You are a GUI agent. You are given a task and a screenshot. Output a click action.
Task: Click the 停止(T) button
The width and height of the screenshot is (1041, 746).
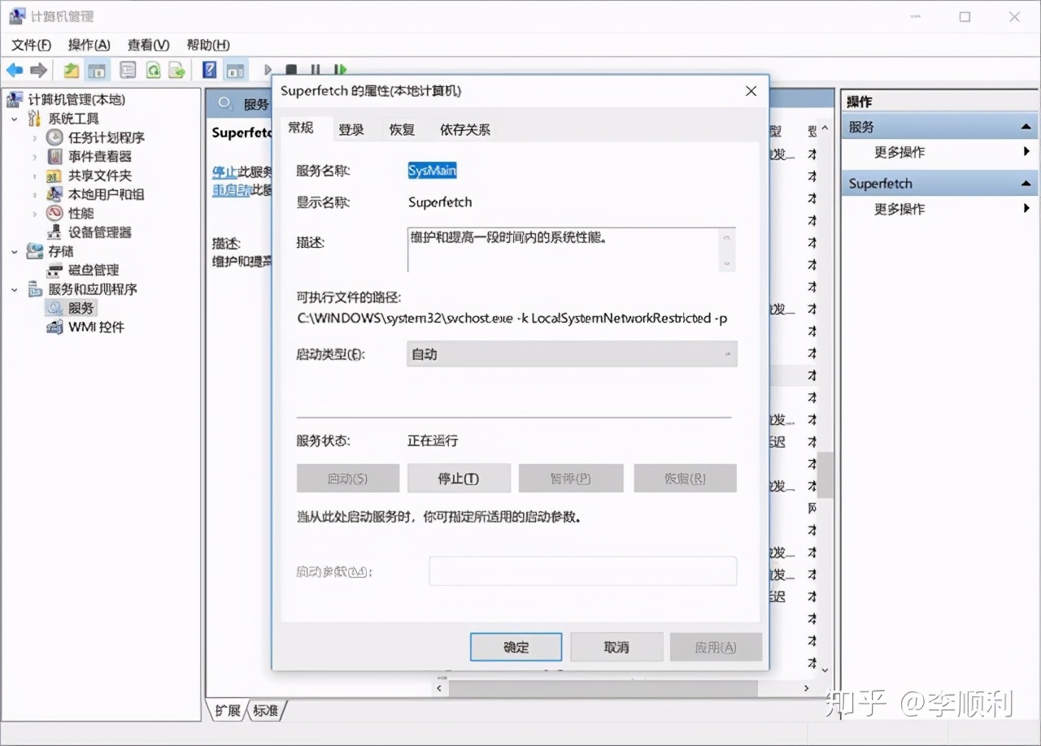click(x=458, y=479)
